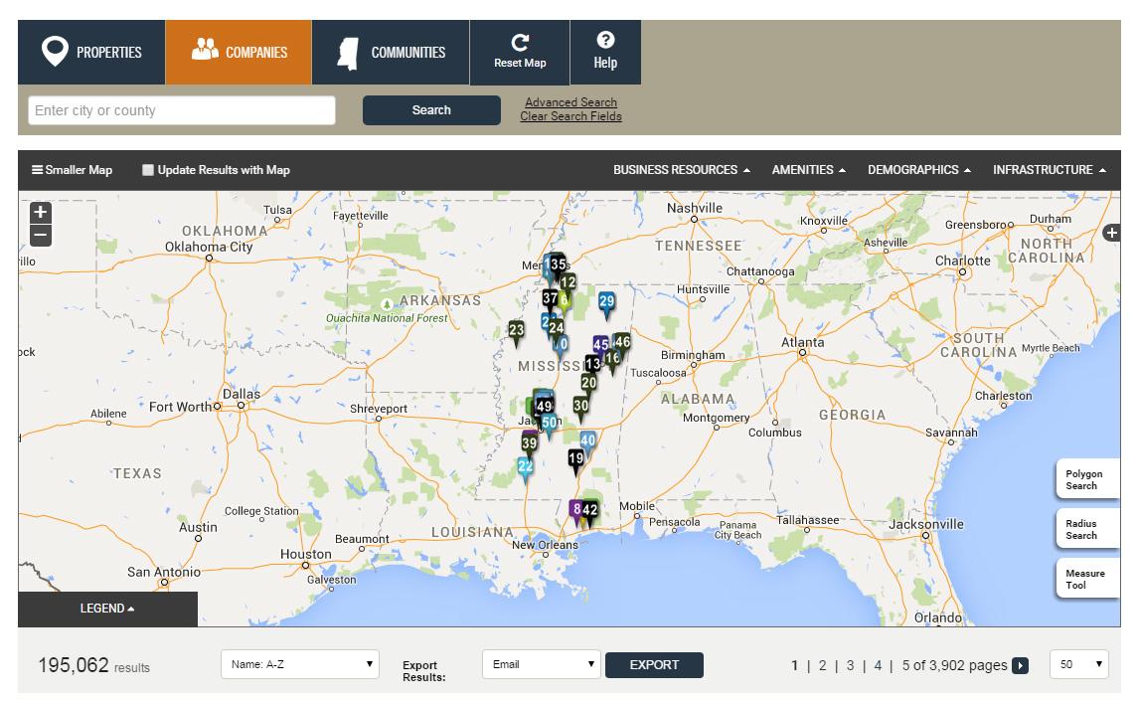Image resolution: width=1138 pixels, height=702 pixels.
Task: Open the 50 results per page dropdown
Action: click(x=1079, y=664)
